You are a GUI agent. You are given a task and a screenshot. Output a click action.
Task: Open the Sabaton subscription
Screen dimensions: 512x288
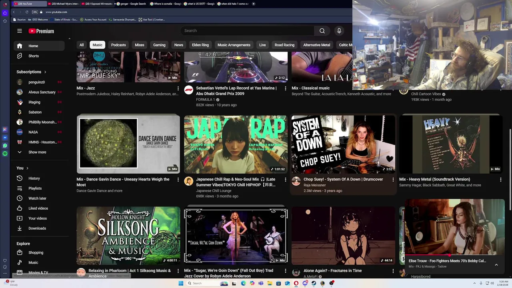39,112
